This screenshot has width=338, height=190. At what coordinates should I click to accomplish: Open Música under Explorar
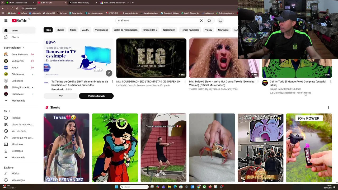point(18,173)
